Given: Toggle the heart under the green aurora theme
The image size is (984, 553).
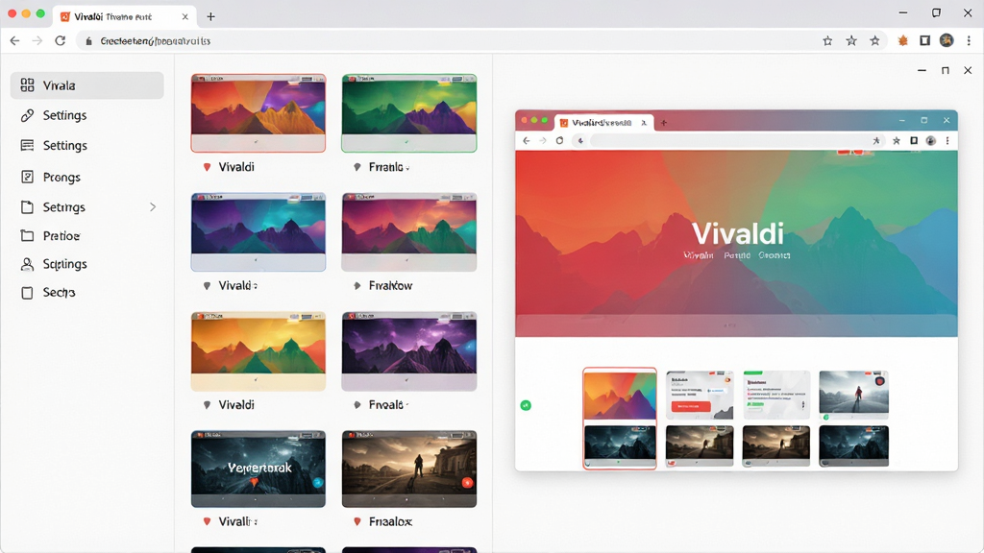Looking at the screenshot, I should (x=357, y=167).
